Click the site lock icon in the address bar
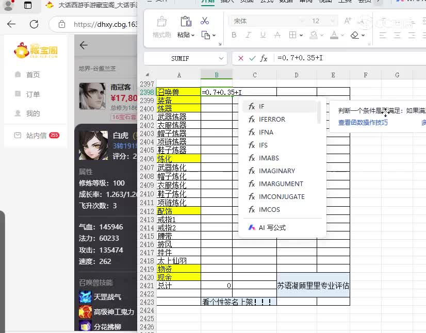Screen dimensions: 426x333 [x=62, y=24]
